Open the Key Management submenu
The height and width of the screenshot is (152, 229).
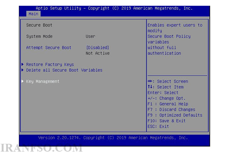pos(43,81)
